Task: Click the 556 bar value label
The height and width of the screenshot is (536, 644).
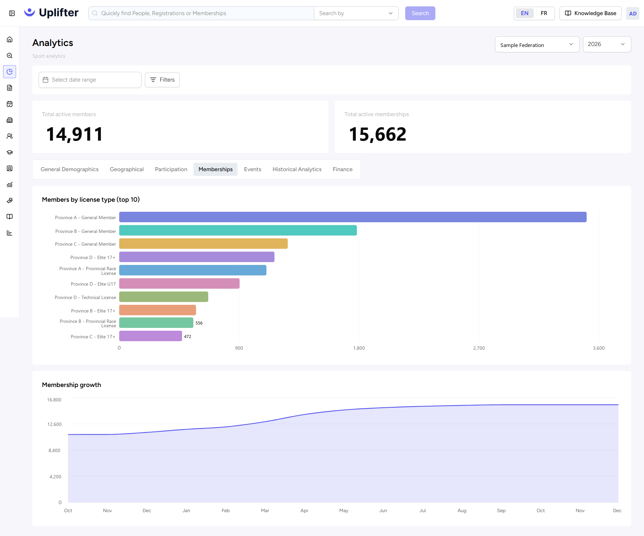Action: (199, 323)
